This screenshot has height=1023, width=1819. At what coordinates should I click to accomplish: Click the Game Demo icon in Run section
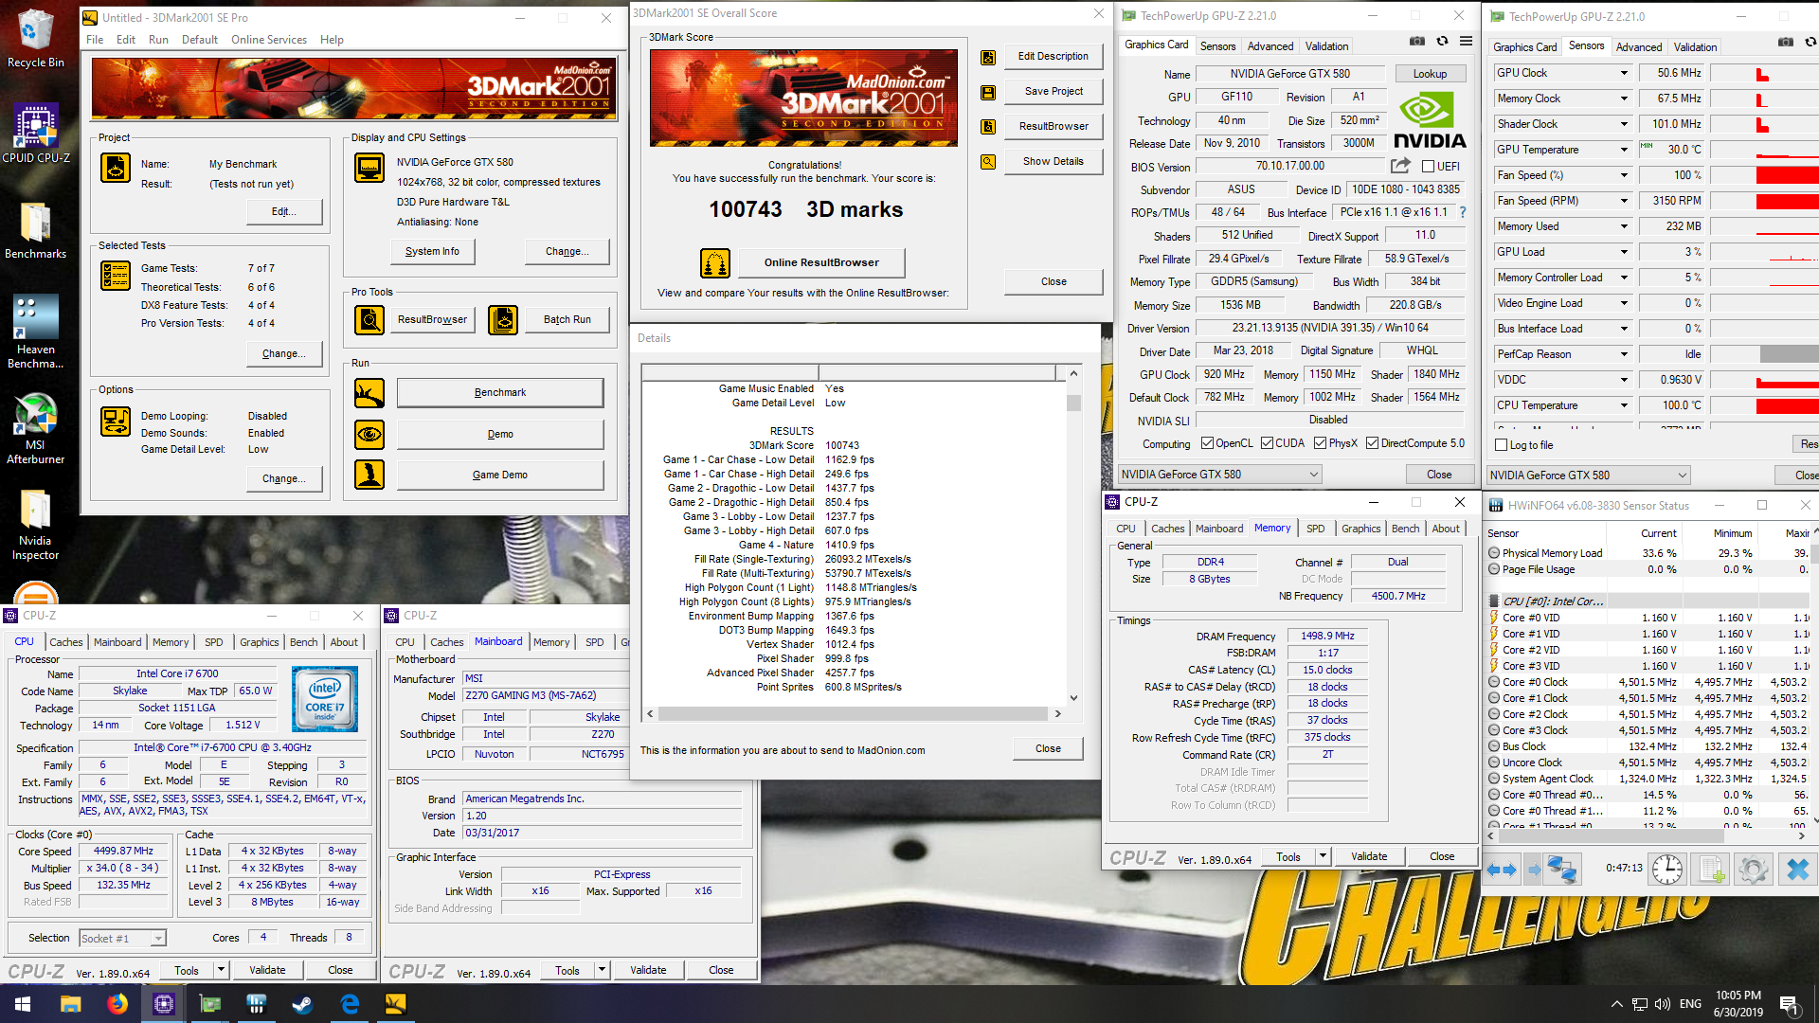point(369,475)
